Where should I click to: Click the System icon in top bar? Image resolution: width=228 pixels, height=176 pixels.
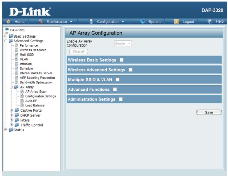pos(143,21)
